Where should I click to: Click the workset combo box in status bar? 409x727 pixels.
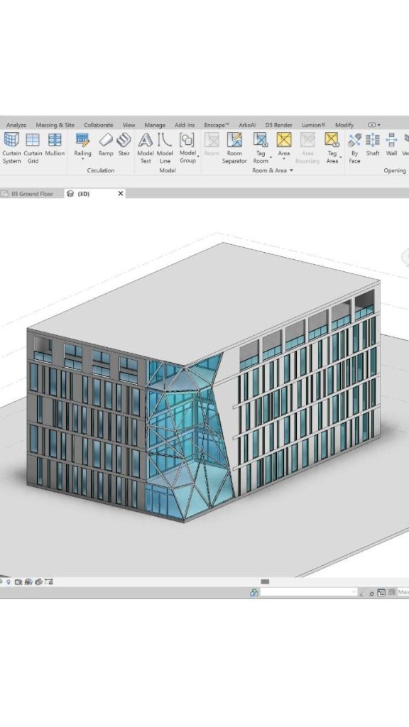tap(308, 592)
